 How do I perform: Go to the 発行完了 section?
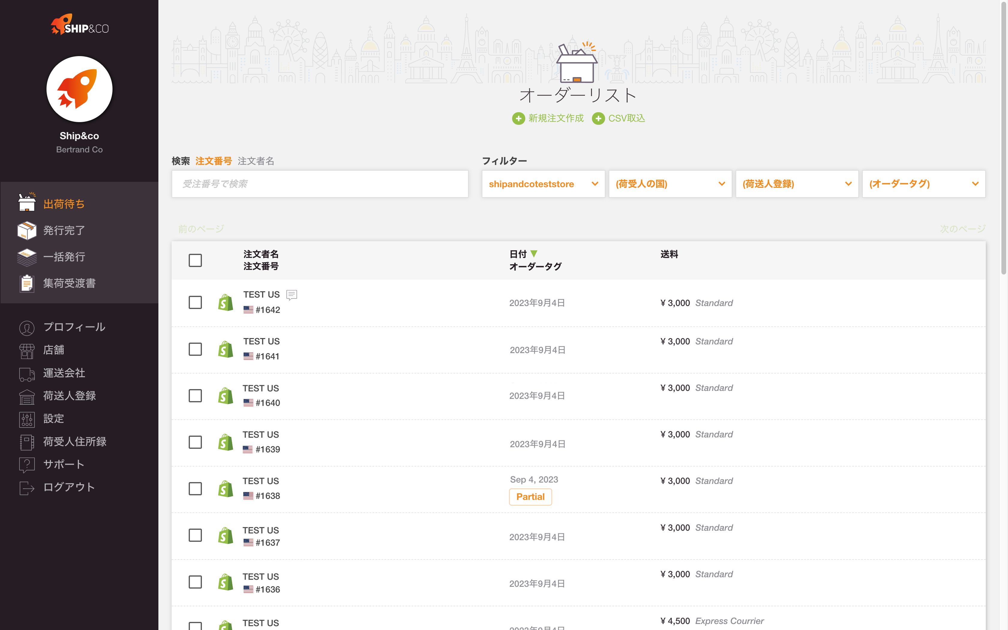point(64,230)
